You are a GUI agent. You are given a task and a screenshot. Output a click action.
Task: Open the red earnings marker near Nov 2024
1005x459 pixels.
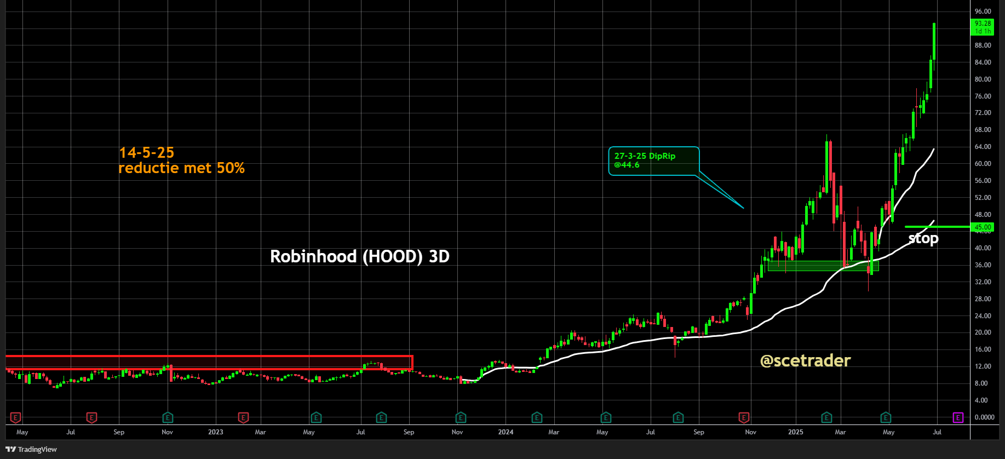point(744,418)
